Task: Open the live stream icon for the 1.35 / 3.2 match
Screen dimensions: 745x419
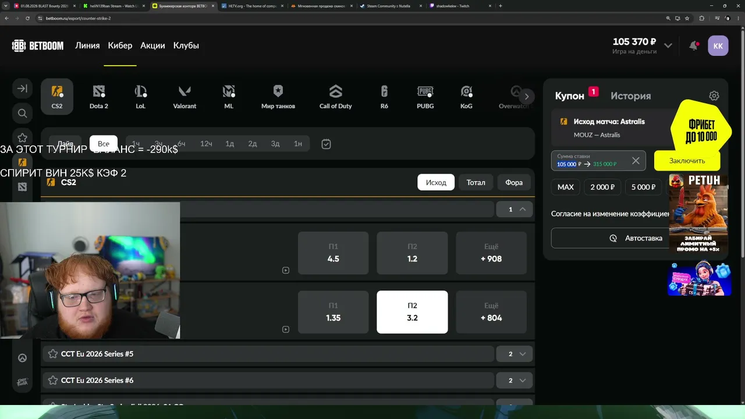Action: 285,329
